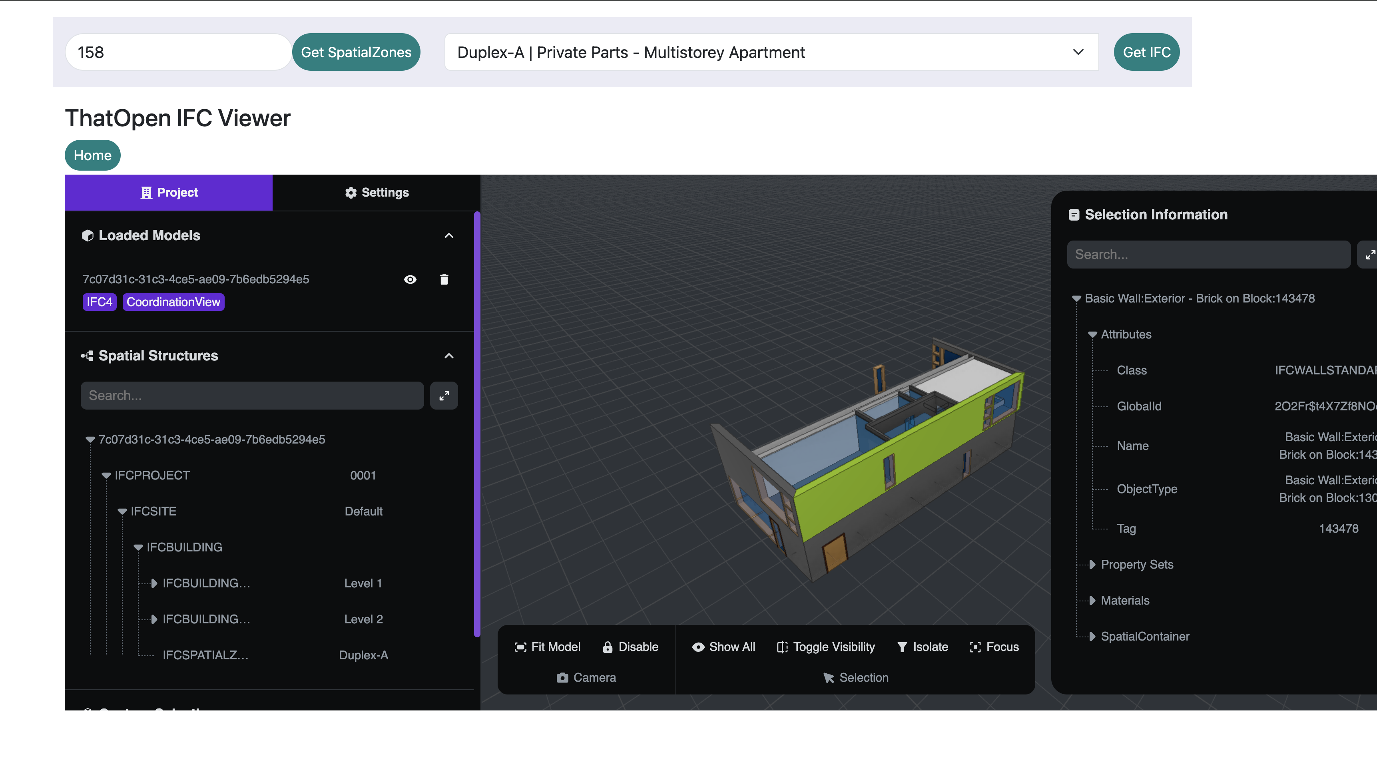1377x766 pixels.
Task: Delete the loaded model using trash icon
Action: pyautogui.click(x=444, y=280)
